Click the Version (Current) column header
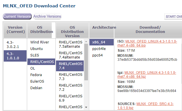The image size is (182, 111). (x=15, y=30)
